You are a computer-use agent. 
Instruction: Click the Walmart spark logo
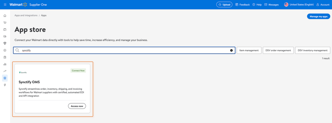click(25, 5)
